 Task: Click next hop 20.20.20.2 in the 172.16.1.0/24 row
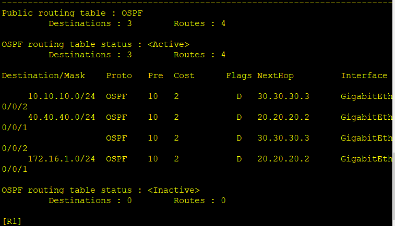tap(283, 159)
